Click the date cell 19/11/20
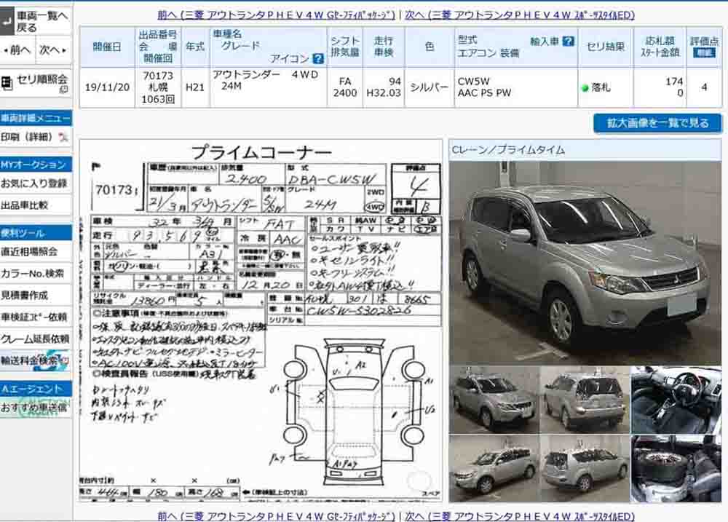The image size is (728, 522). [x=107, y=87]
